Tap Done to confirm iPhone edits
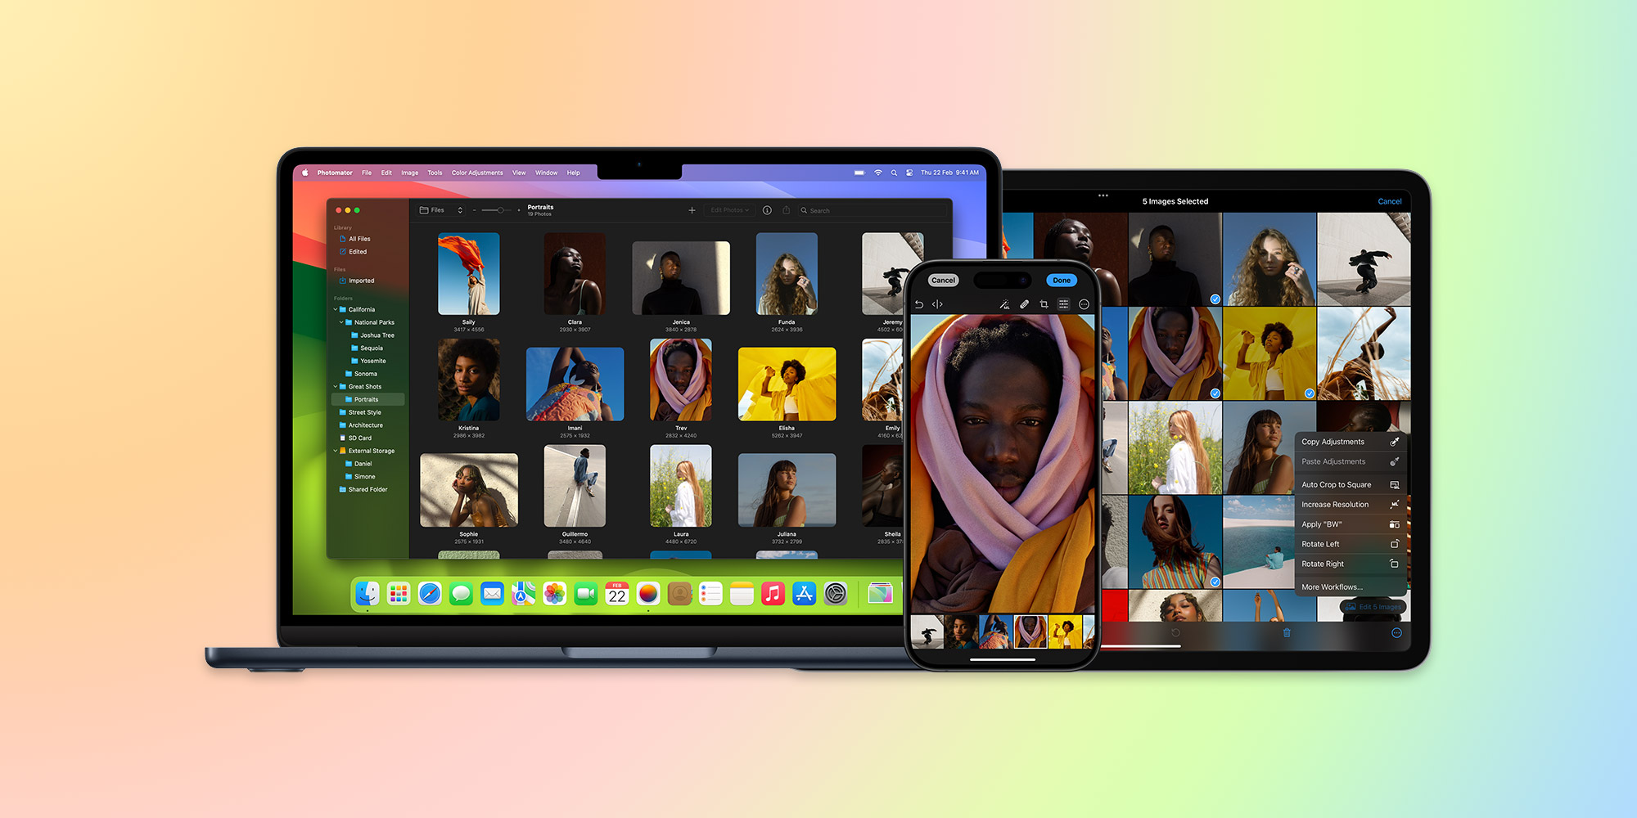1637x818 pixels. pos(1061,280)
